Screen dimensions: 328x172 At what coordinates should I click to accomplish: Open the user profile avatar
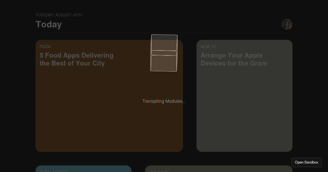pos(287,24)
